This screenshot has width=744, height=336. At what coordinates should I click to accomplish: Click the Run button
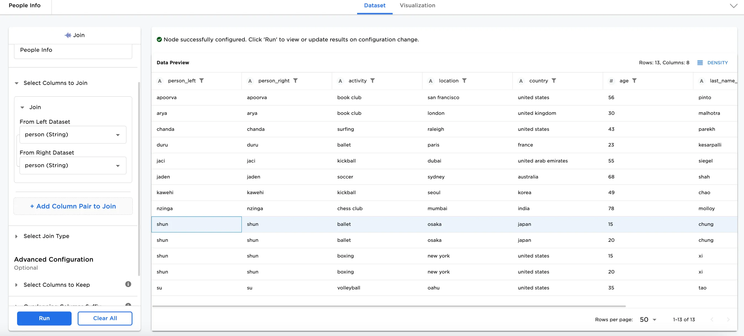coord(44,318)
